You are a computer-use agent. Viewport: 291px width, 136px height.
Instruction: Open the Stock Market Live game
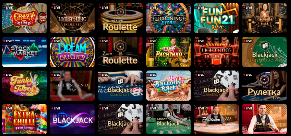(24, 52)
